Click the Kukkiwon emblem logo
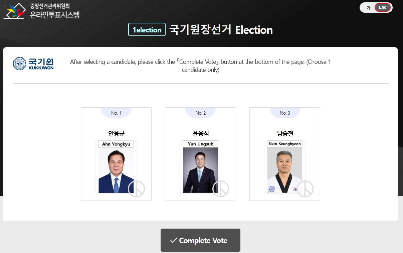403x253 pixels. tap(20, 64)
